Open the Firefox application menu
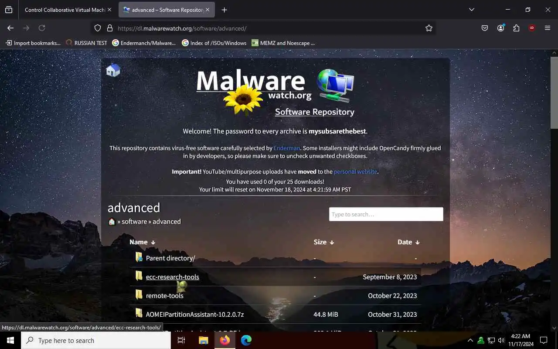 pos(548,28)
